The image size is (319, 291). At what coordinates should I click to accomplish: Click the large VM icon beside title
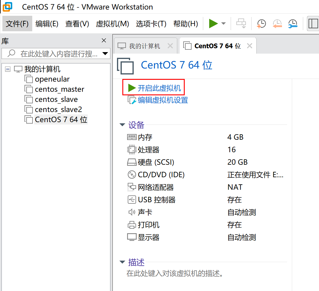[x=125, y=66]
